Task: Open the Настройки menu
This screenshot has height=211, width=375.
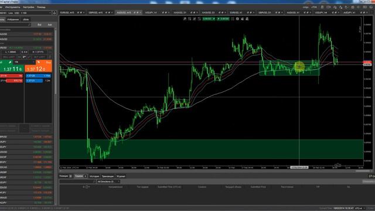Action: [x=29, y=7]
